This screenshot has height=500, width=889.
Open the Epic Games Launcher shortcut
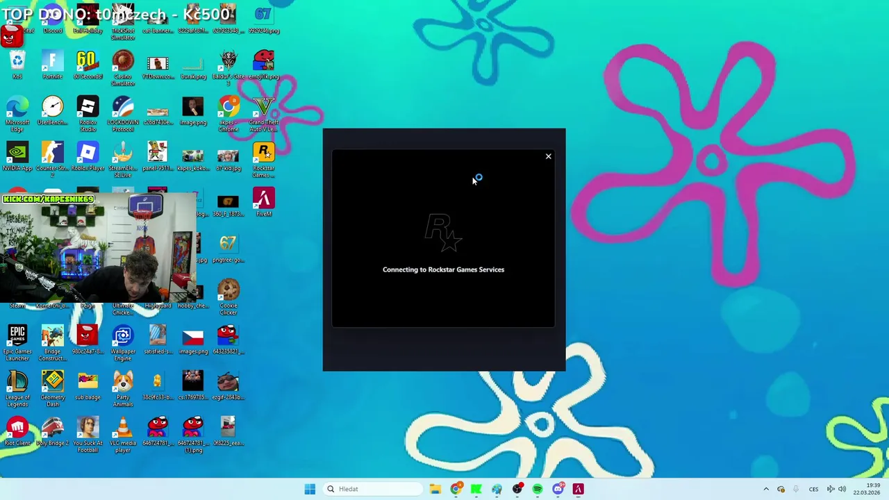point(17,343)
